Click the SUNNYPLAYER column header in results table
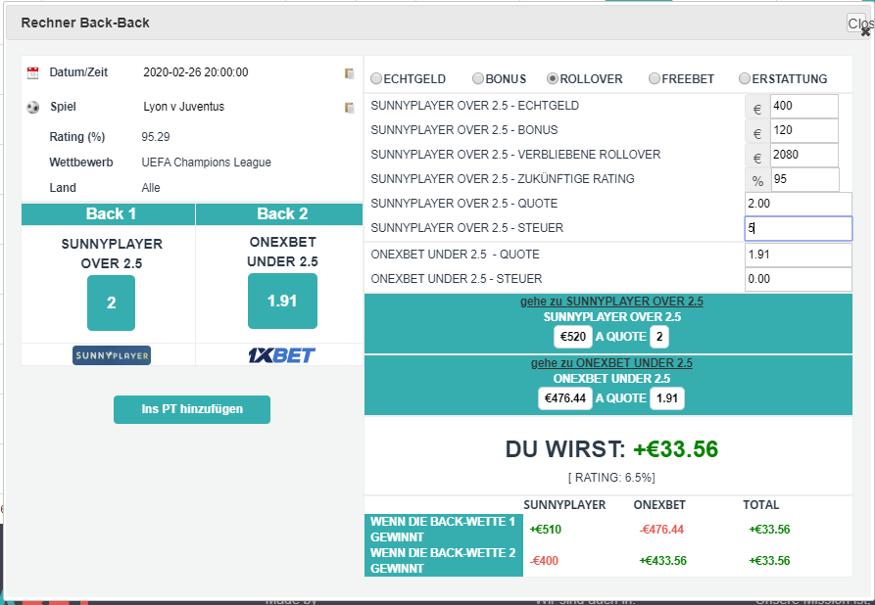 (x=564, y=505)
